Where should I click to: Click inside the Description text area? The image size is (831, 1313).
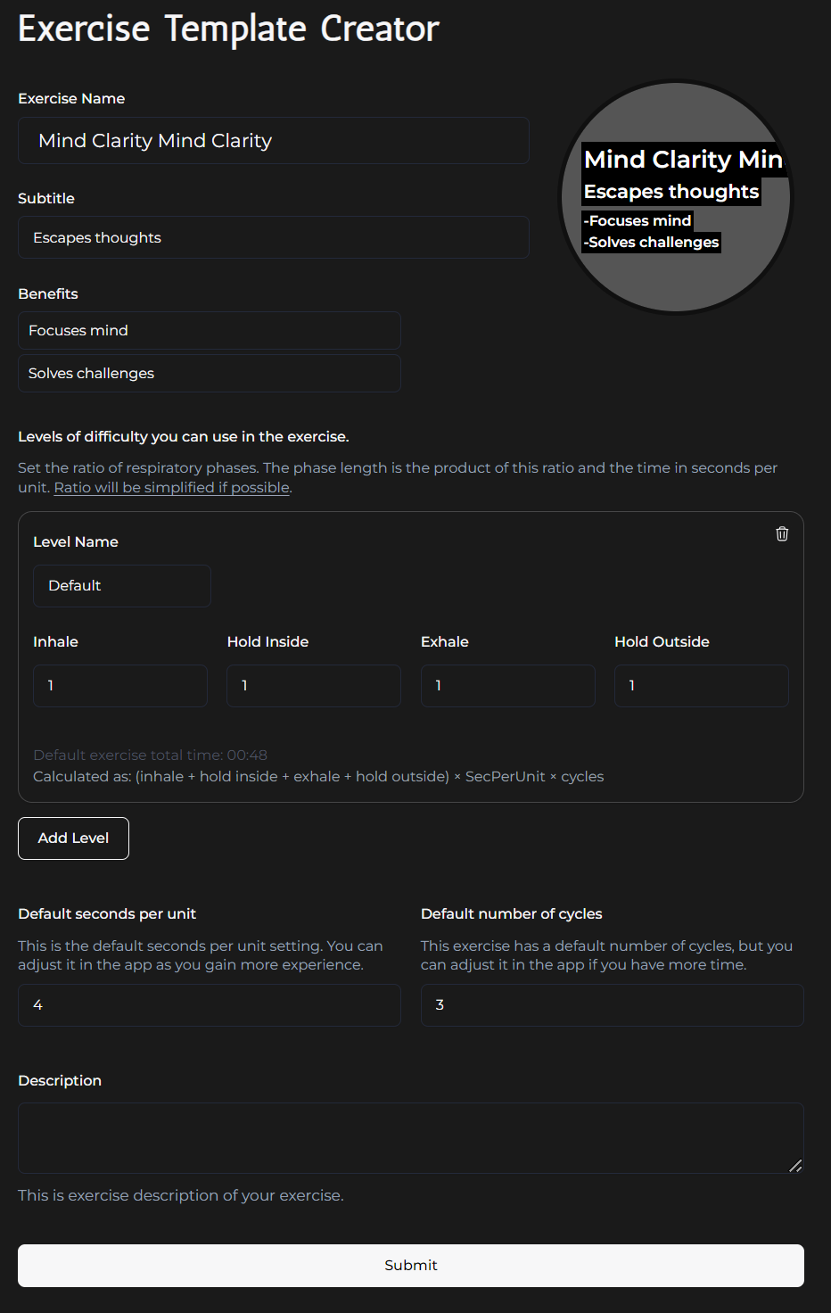click(x=410, y=1138)
